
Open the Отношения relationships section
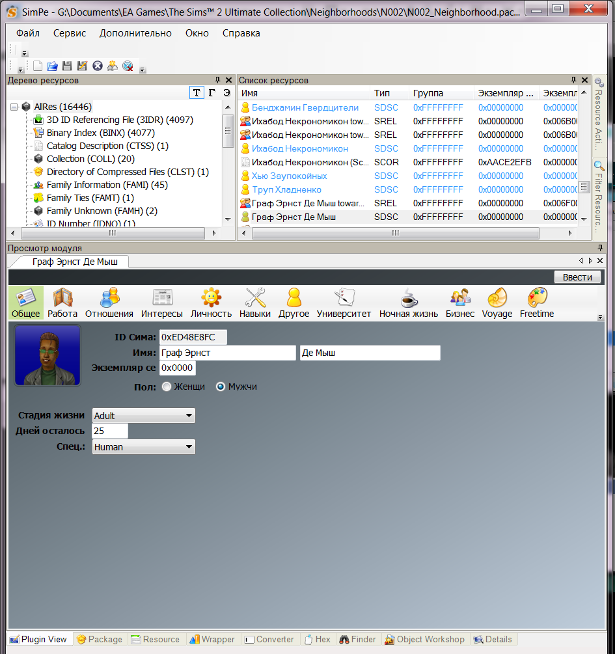[x=109, y=303]
